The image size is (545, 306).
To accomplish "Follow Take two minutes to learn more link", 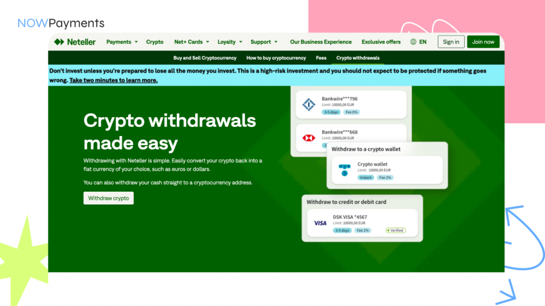I will [113, 80].
